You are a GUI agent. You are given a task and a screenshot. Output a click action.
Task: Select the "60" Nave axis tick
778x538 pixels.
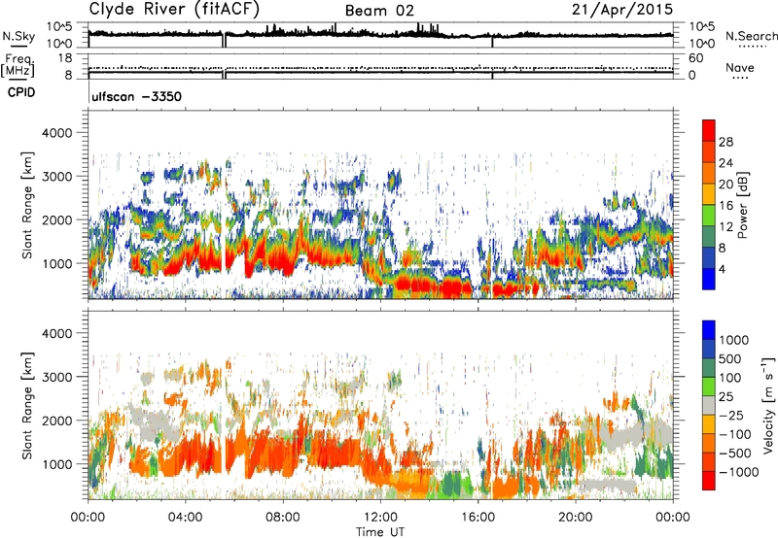pyautogui.click(x=696, y=58)
